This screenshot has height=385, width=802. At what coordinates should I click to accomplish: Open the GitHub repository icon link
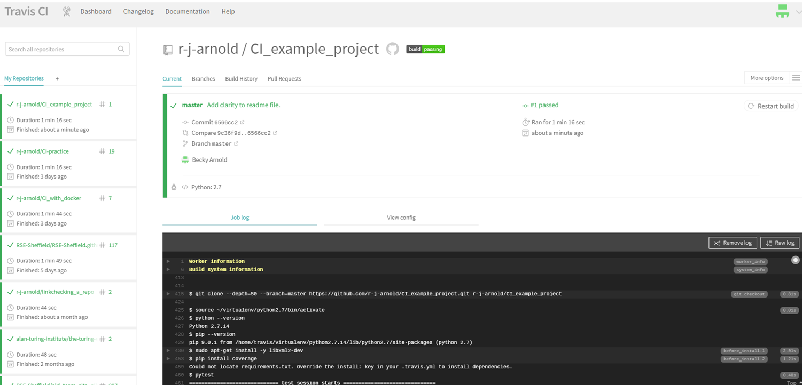[x=393, y=49]
